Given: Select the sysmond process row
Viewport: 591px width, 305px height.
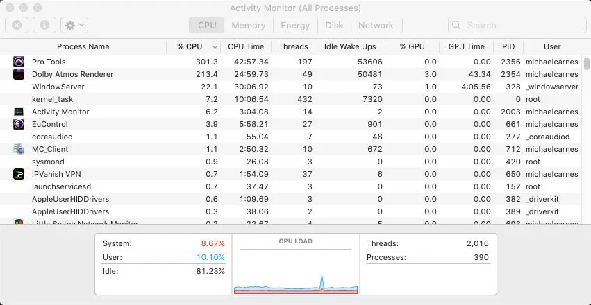Looking at the screenshot, I should click(x=291, y=162).
